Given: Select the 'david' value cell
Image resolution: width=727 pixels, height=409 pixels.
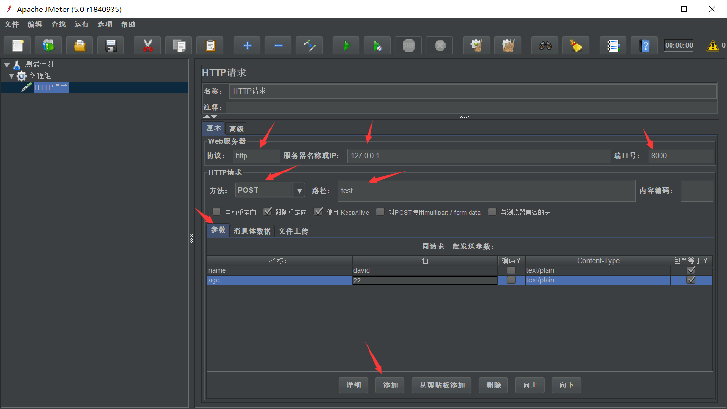Looking at the screenshot, I should (x=425, y=270).
